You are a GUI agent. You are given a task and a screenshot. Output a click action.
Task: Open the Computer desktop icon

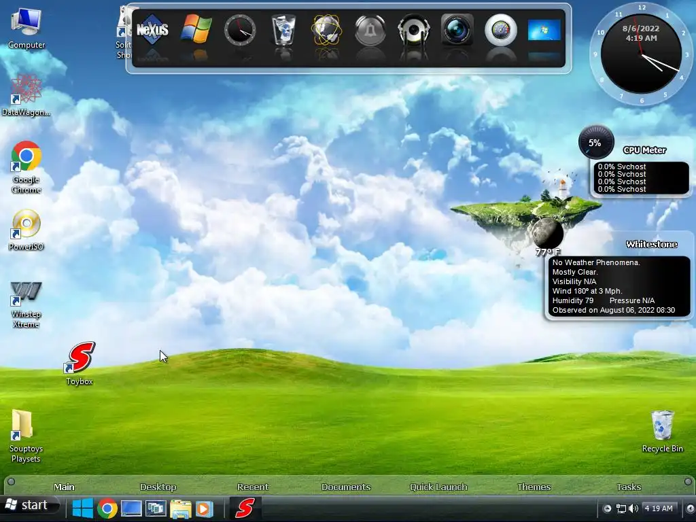[x=27, y=28]
